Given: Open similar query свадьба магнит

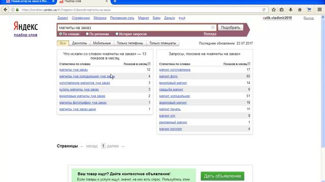Looking at the screenshot, I should click(171, 89).
